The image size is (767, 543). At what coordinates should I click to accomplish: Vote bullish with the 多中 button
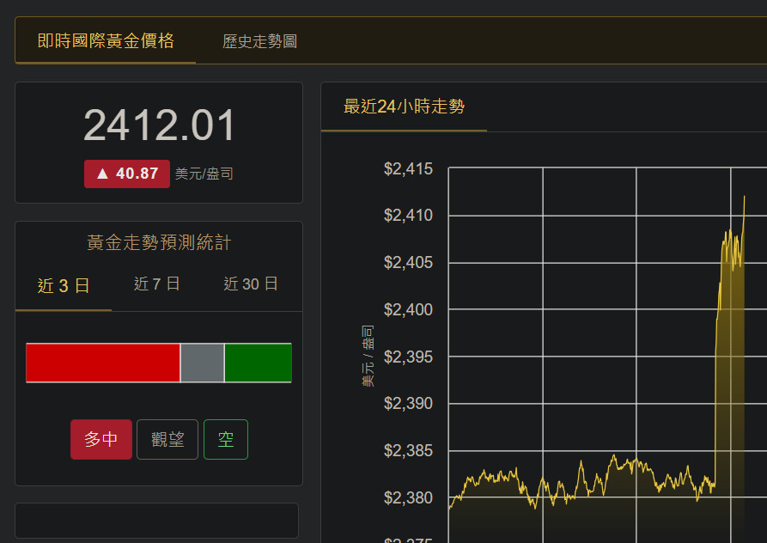101,440
